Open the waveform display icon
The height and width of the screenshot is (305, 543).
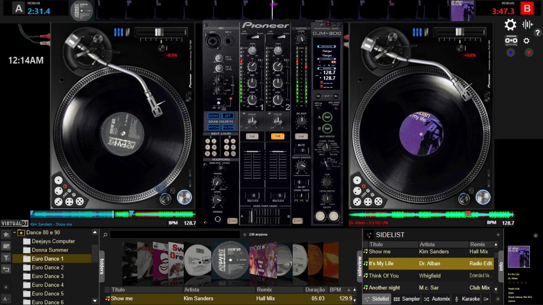(x=527, y=24)
